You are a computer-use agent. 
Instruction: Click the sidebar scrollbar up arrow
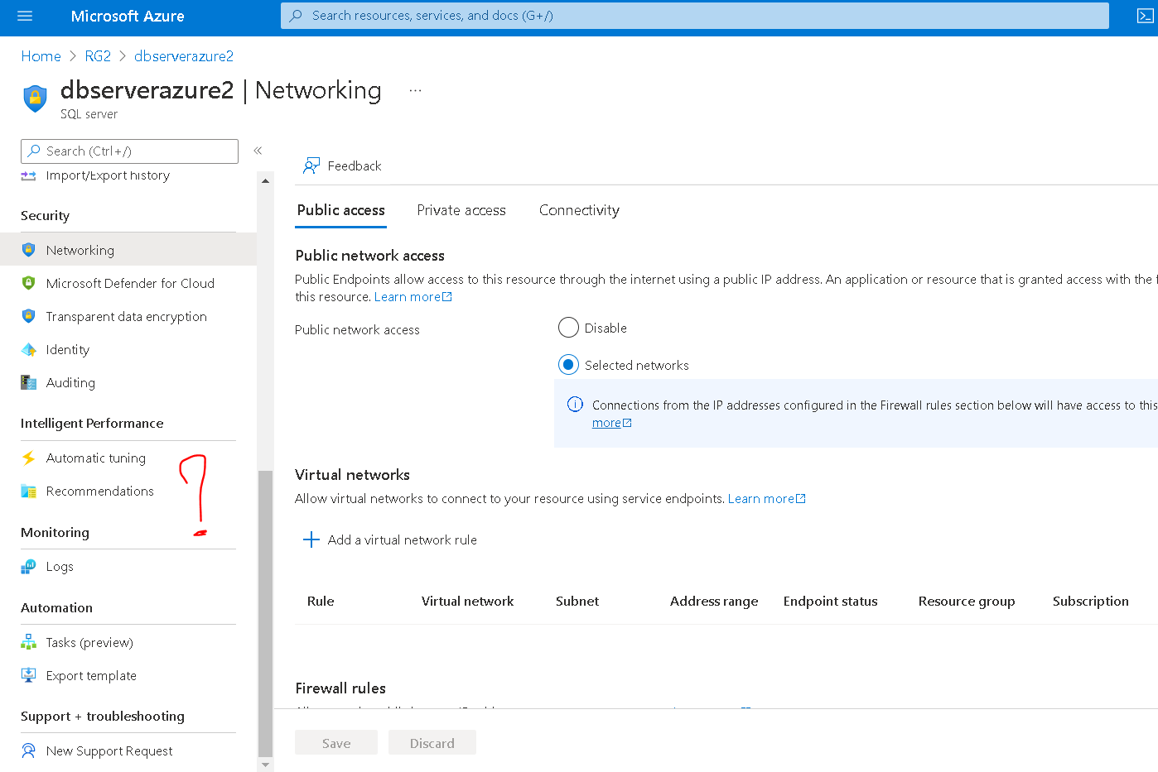click(x=265, y=180)
